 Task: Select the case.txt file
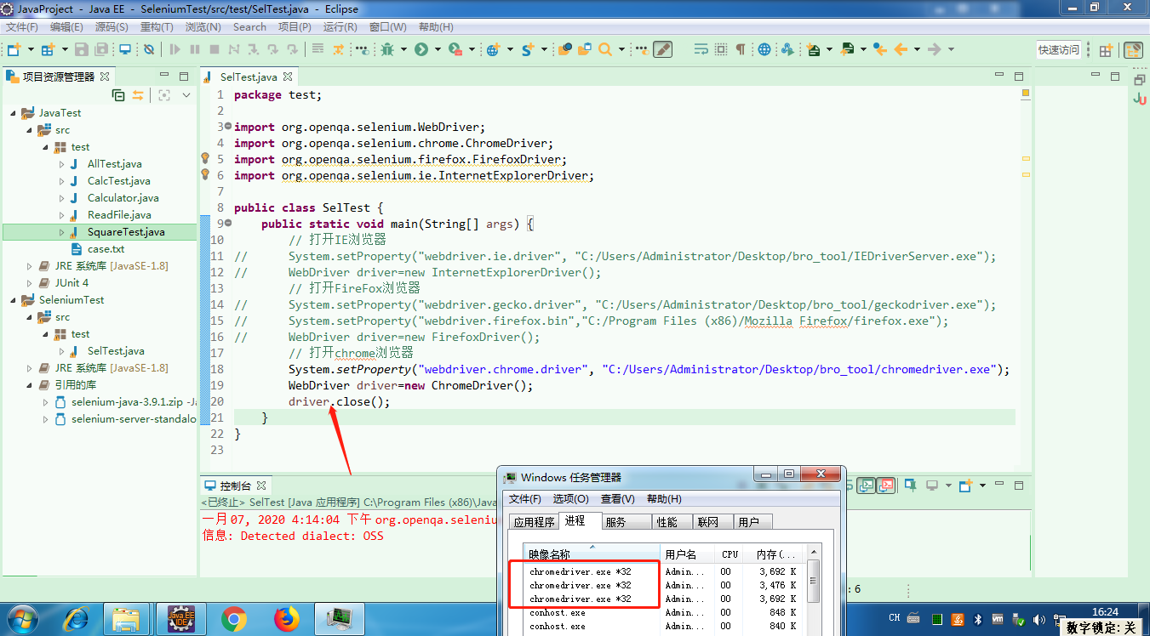point(106,249)
